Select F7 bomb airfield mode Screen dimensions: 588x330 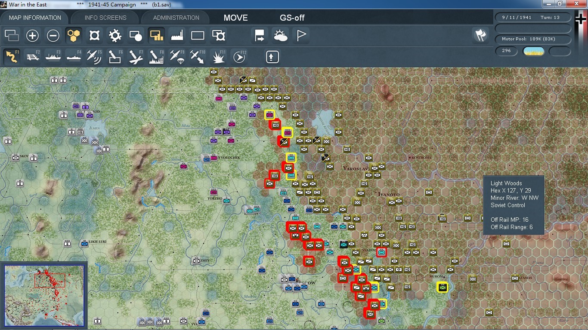[136, 57]
